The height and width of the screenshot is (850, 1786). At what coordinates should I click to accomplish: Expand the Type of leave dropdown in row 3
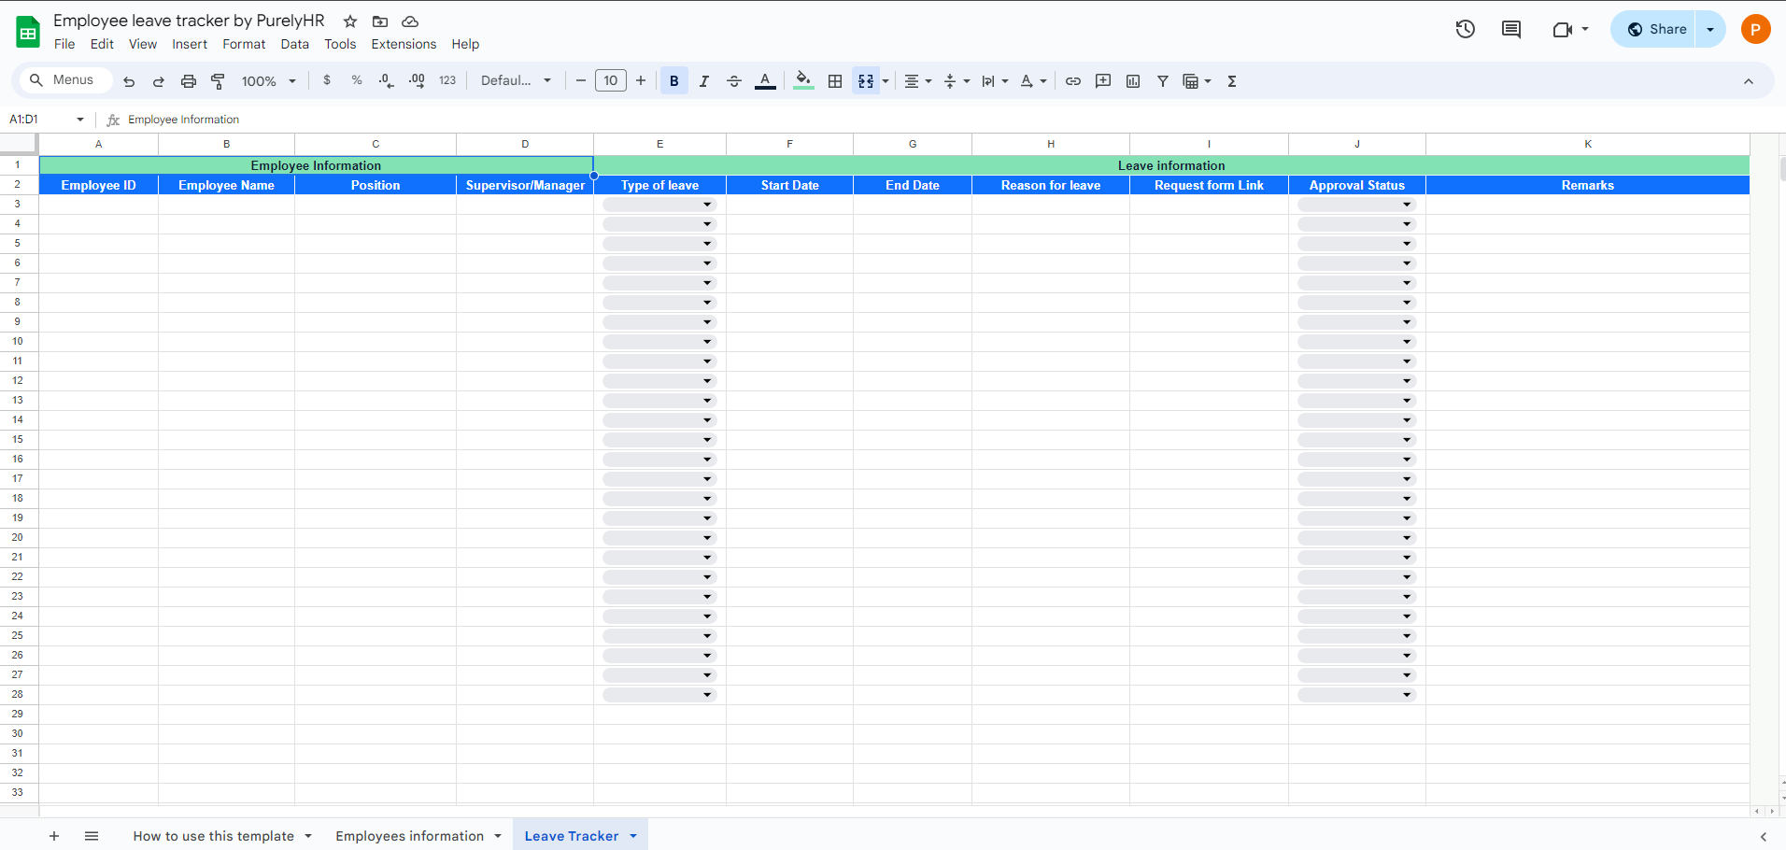click(x=707, y=204)
